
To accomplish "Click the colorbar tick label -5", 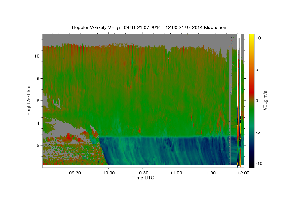I will pyautogui.click(x=258, y=132).
